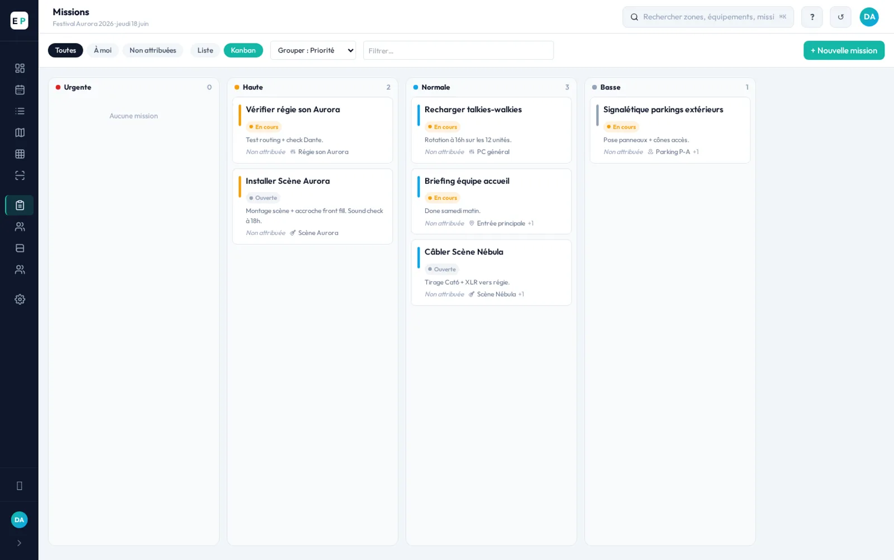Click the refresh arrow button
This screenshot has height=560, width=894.
(840, 17)
